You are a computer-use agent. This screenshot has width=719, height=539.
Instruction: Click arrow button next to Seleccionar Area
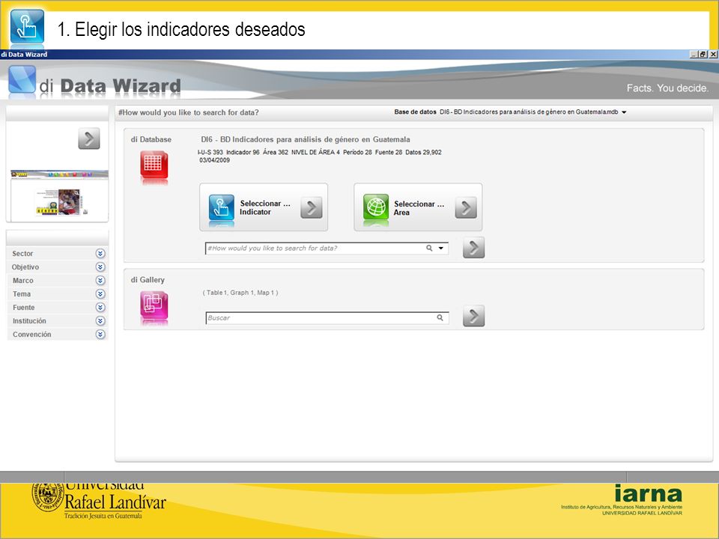click(x=466, y=207)
